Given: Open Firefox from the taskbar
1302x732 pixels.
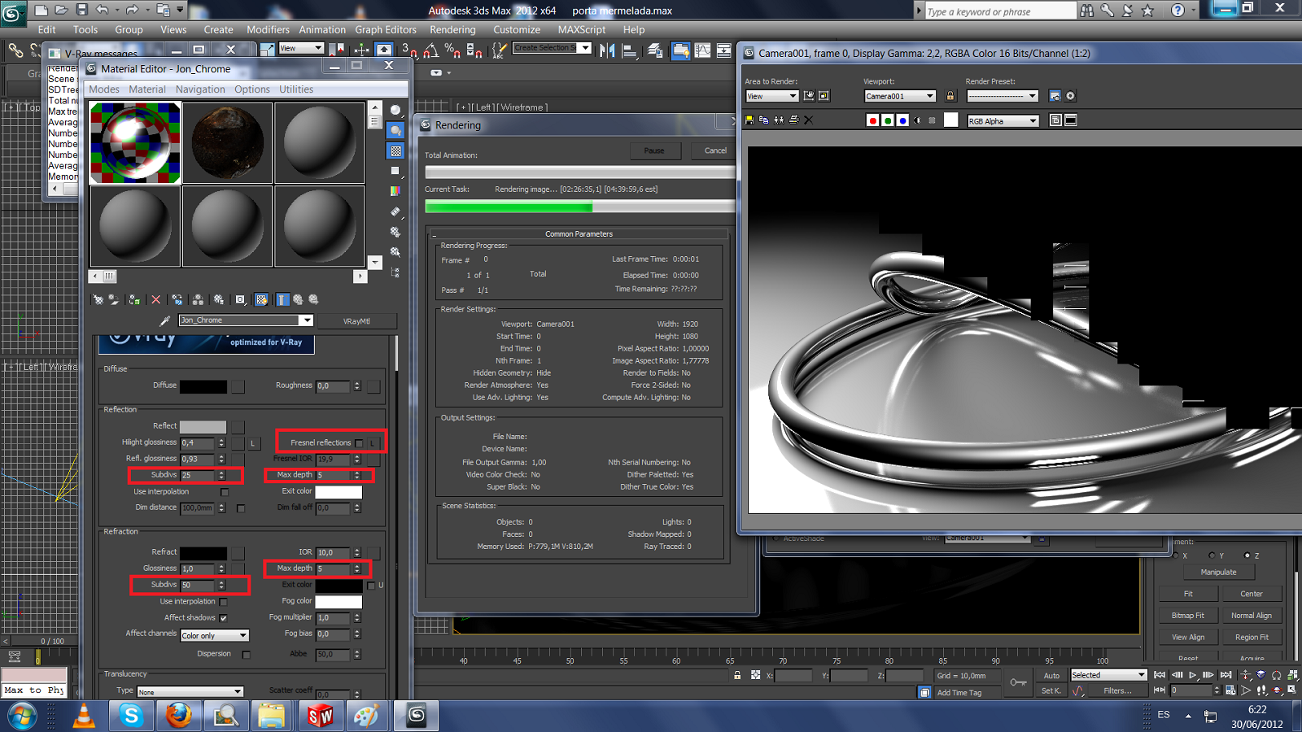Looking at the screenshot, I should 178,716.
